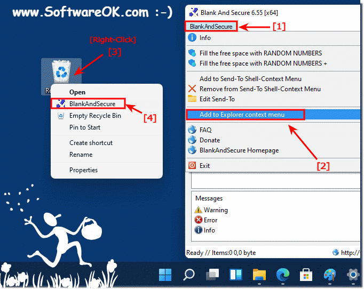The width and height of the screenshot is (364, 289).
Task: Click the shield icon beside Fill free space +
Action: point(192,63)
